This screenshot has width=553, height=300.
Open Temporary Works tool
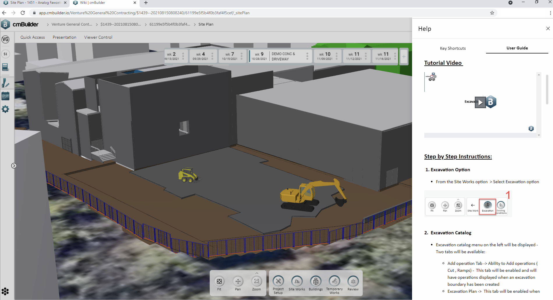pos(334,285)
